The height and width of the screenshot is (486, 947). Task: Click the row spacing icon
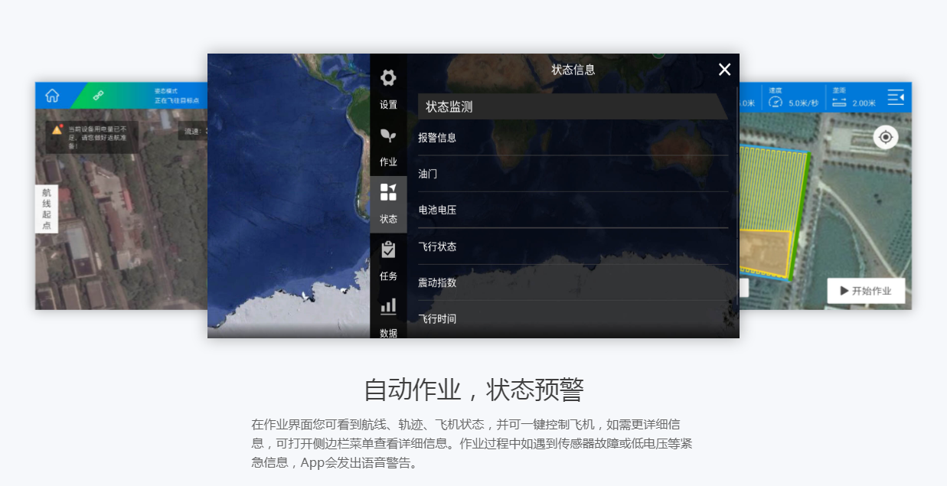[839, 102]
